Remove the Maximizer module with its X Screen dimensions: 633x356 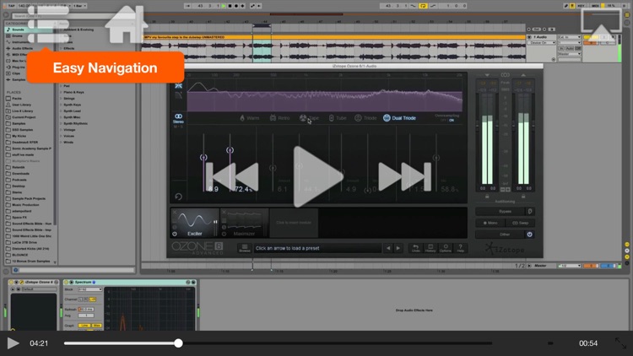point(224,212)
